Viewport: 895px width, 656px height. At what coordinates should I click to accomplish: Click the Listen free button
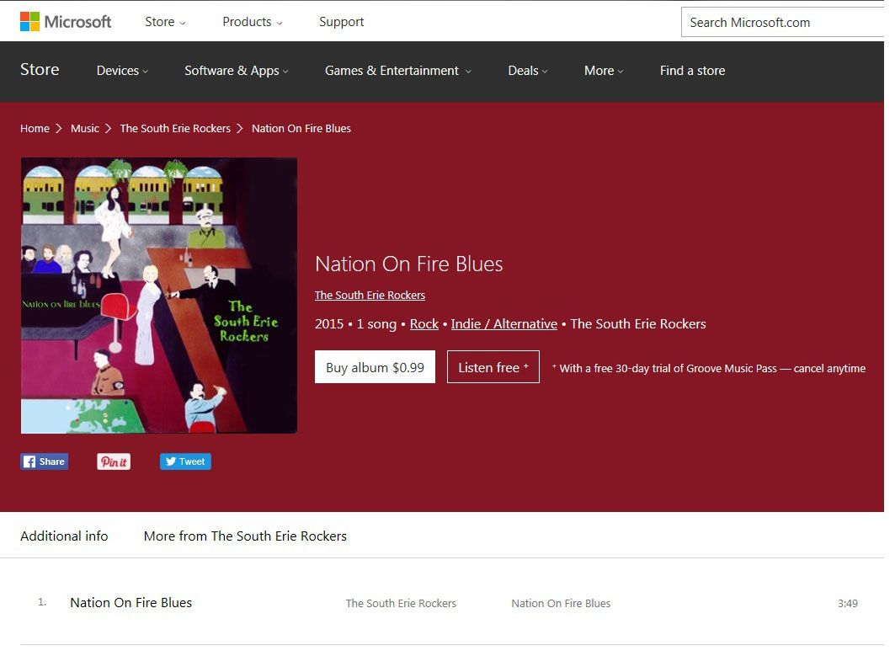(x=493, y=367)
